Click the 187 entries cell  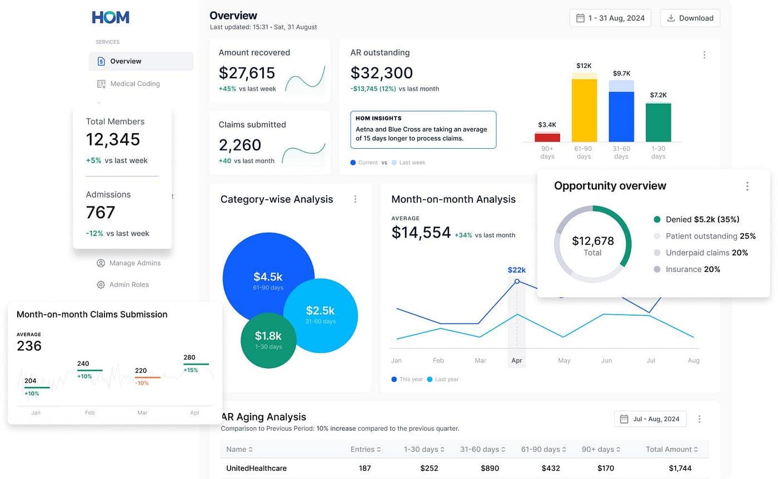click(x=365, y=468)
